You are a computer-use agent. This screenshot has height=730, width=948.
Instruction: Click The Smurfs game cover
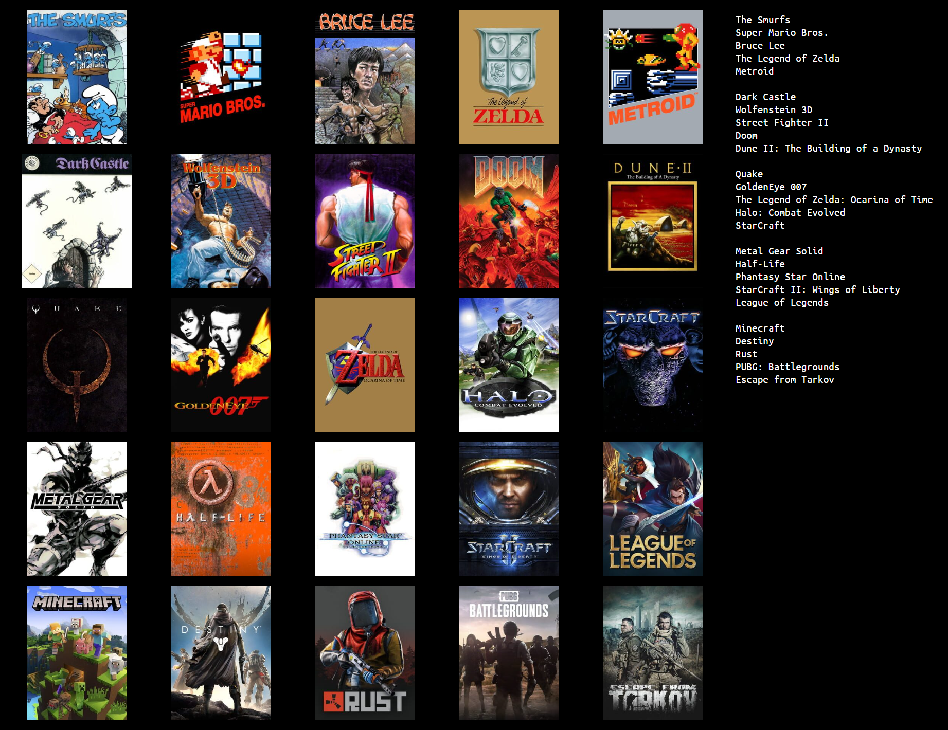tap(77, 77)
